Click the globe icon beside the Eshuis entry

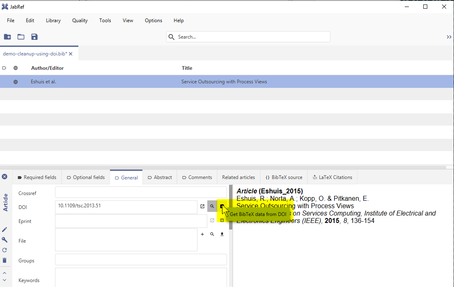(x=15, y=81)
